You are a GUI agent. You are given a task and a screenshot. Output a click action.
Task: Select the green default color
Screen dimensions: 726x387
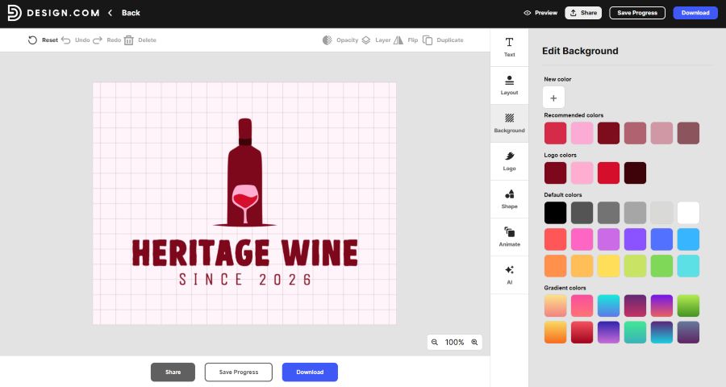tap(661, 266)
